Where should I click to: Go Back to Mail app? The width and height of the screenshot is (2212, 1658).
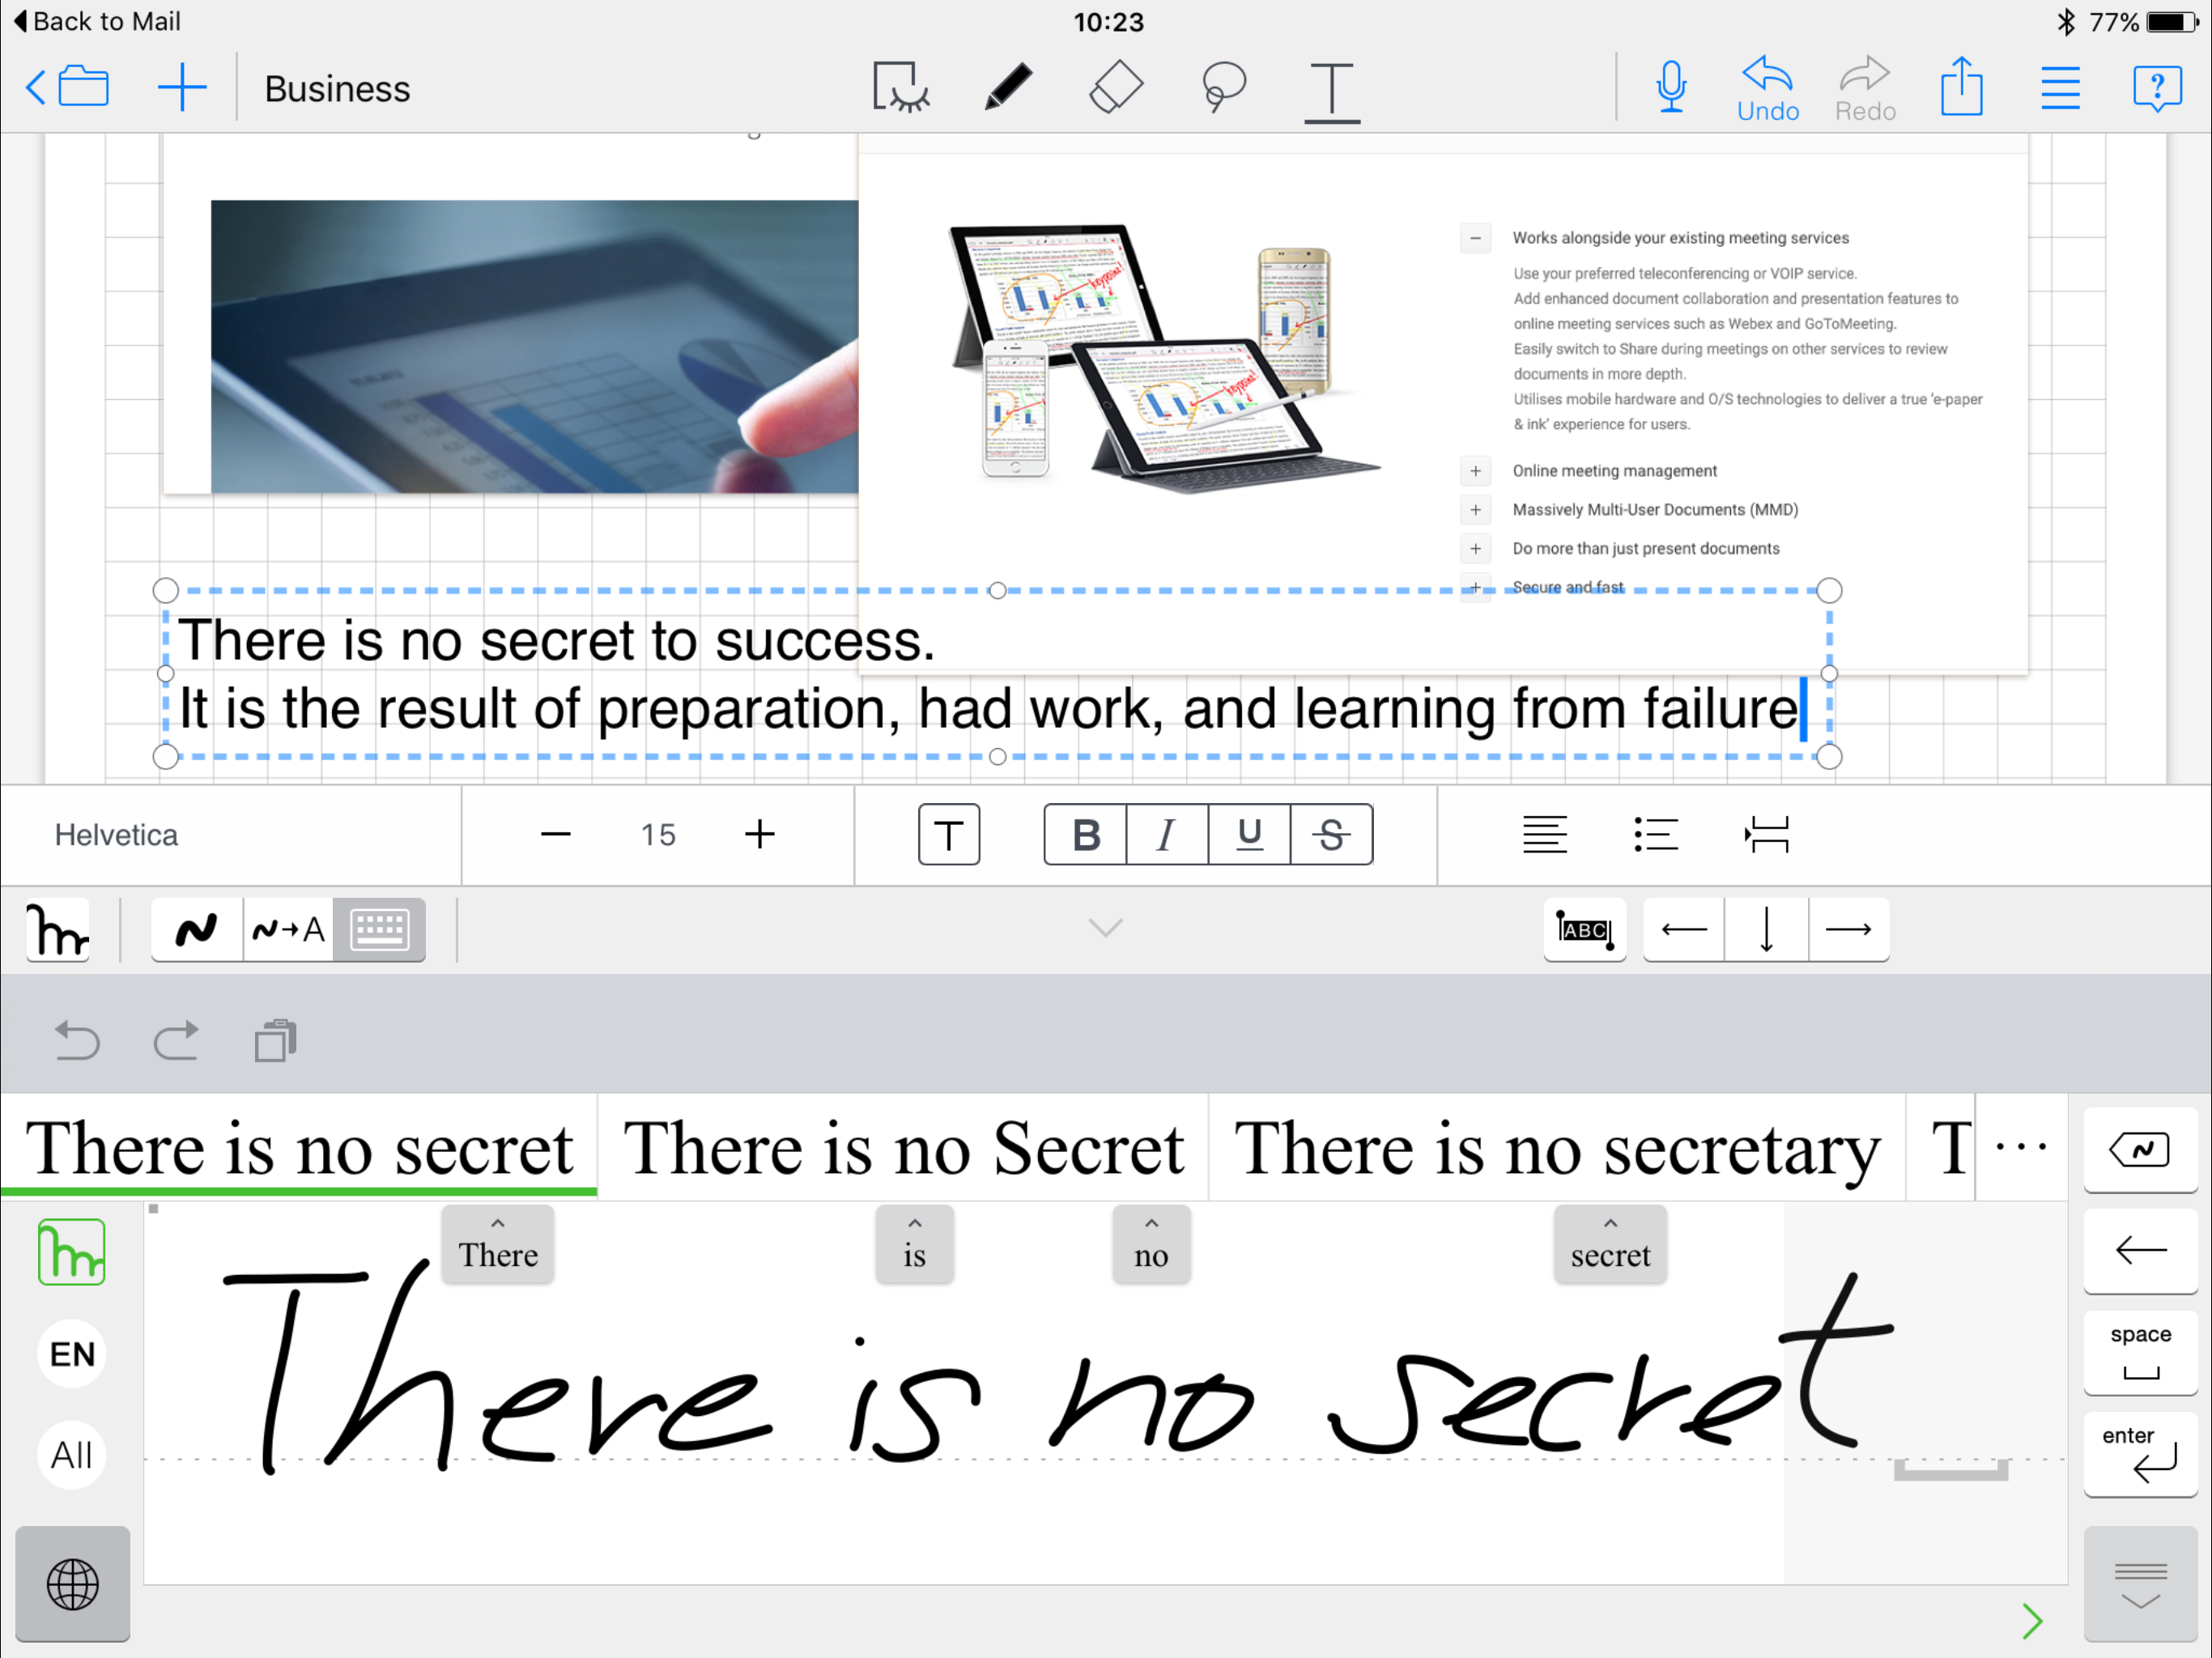click(97, 21)
